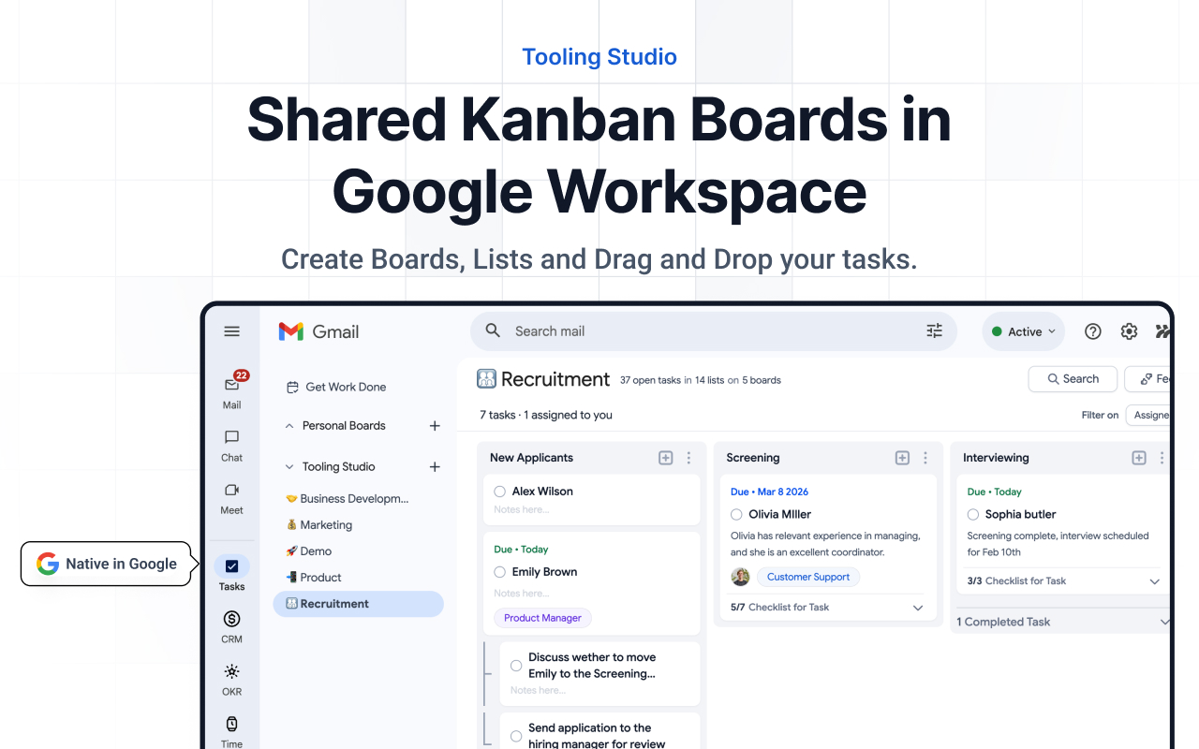Click the Due Mar 8 2026 date
The height and width of the screenshot is (749, 1199).
pyautogui.click(x=769, y=492)
